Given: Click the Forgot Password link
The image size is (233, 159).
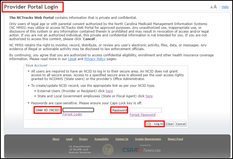Looking at the screenshot, I should click(143, 115).
